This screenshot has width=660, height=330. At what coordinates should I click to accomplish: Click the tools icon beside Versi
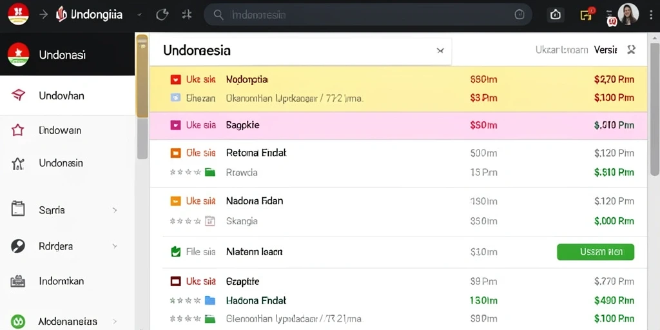[631, 50]
